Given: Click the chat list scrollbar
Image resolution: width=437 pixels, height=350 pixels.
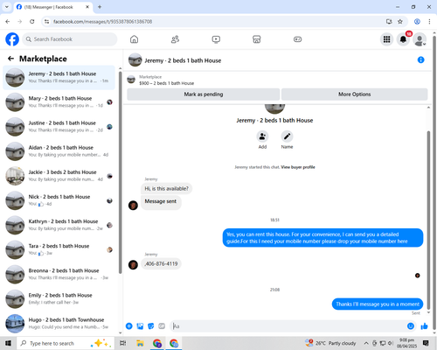Looking at the screenshot, I should point(121,172).
